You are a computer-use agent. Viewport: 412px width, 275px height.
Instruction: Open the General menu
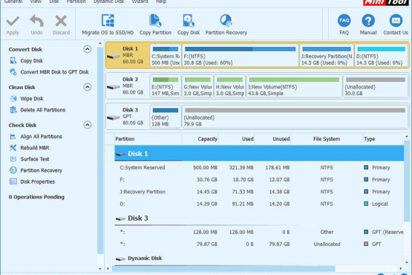13,1
